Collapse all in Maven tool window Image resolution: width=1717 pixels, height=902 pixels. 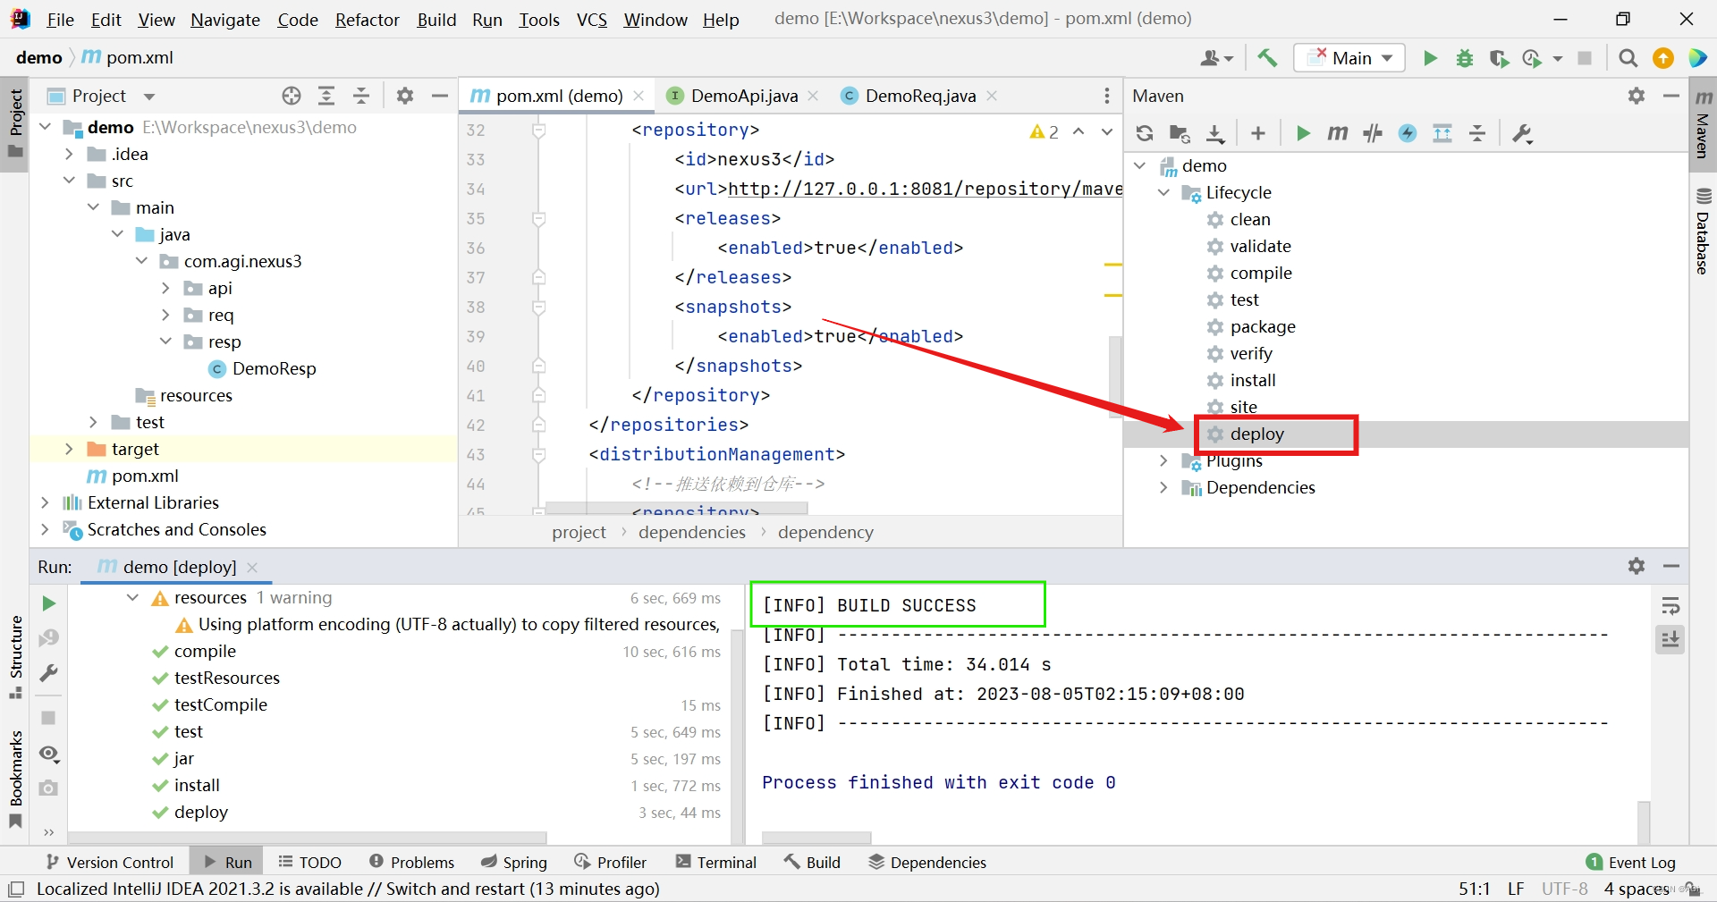tap(1477, 133)
